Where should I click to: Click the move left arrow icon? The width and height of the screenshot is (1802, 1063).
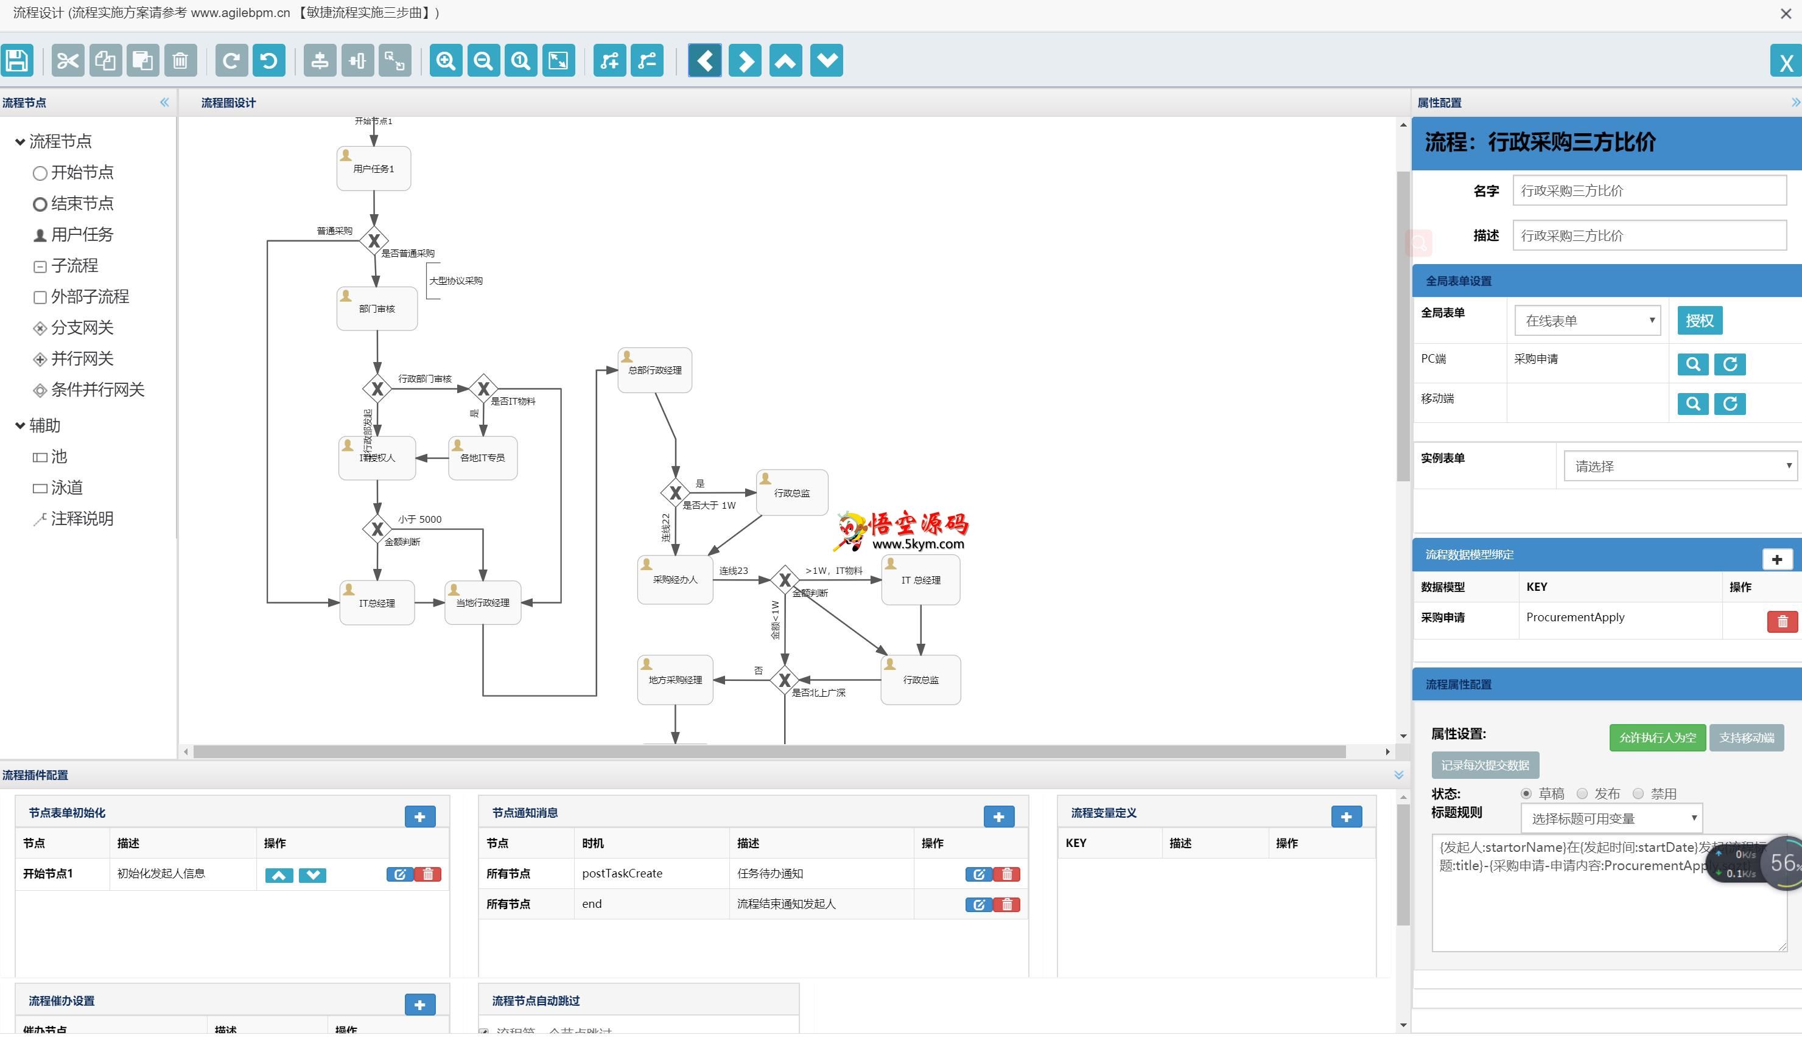pos(705,60)
